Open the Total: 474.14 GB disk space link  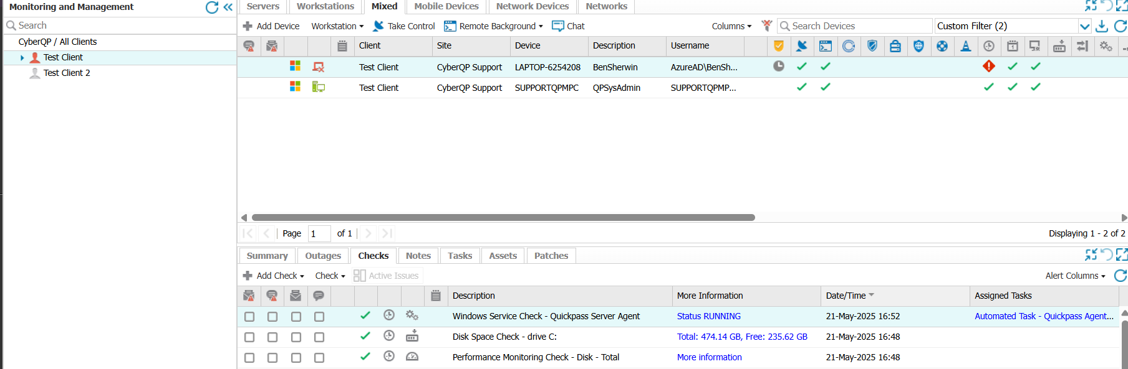742,337
